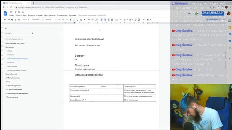Toggle italic formatting
Screen dimensions: 232x130
coord(74,19)
